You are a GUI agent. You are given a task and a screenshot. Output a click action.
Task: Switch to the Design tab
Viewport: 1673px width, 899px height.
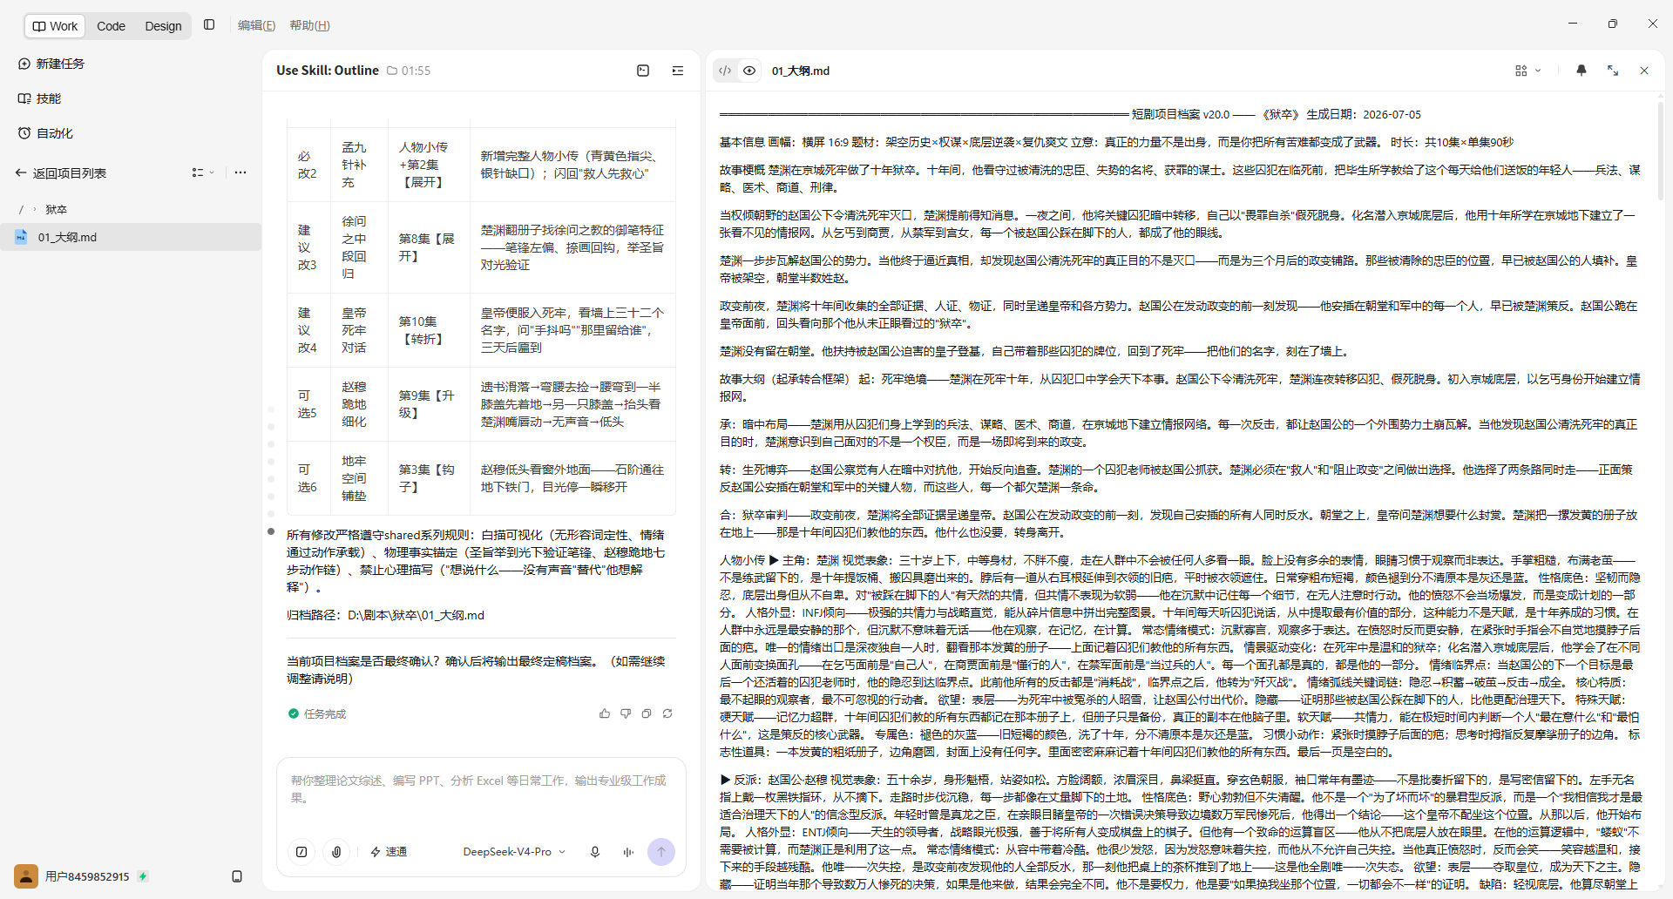click(163, 26)
